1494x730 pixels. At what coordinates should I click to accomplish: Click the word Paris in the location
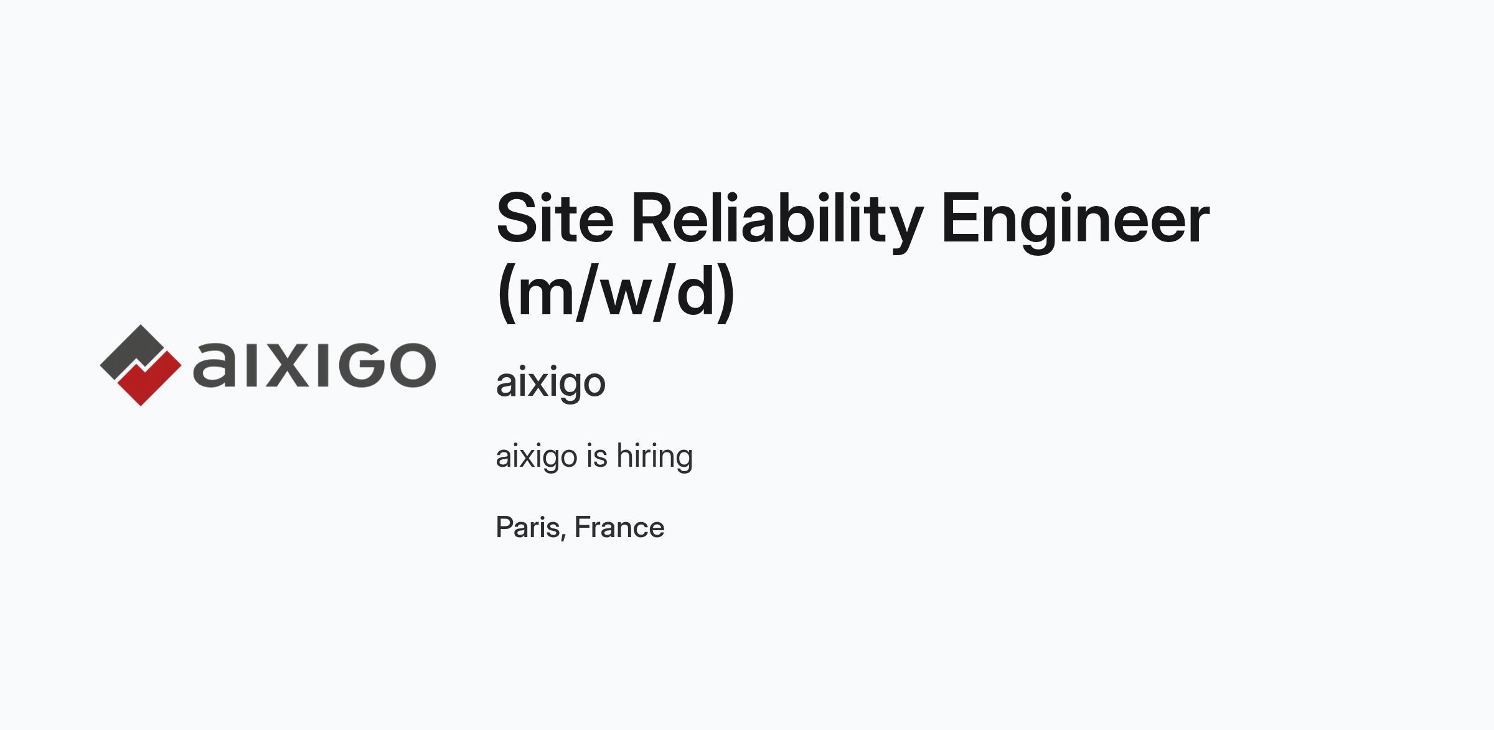529,528
